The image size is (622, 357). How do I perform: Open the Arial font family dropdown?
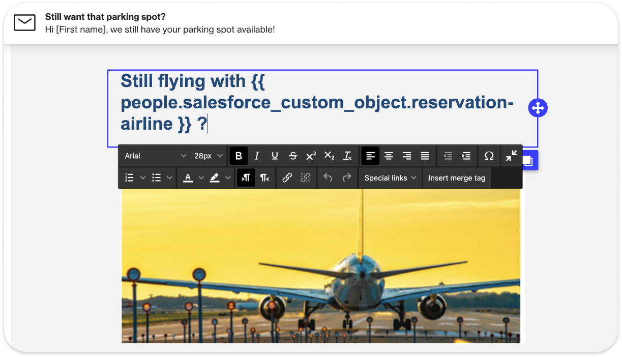click(155, 156)
